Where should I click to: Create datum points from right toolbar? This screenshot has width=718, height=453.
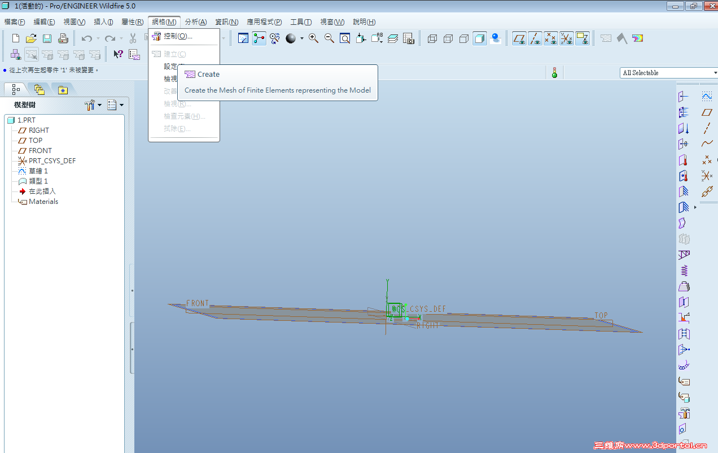(x=707, y=160)
